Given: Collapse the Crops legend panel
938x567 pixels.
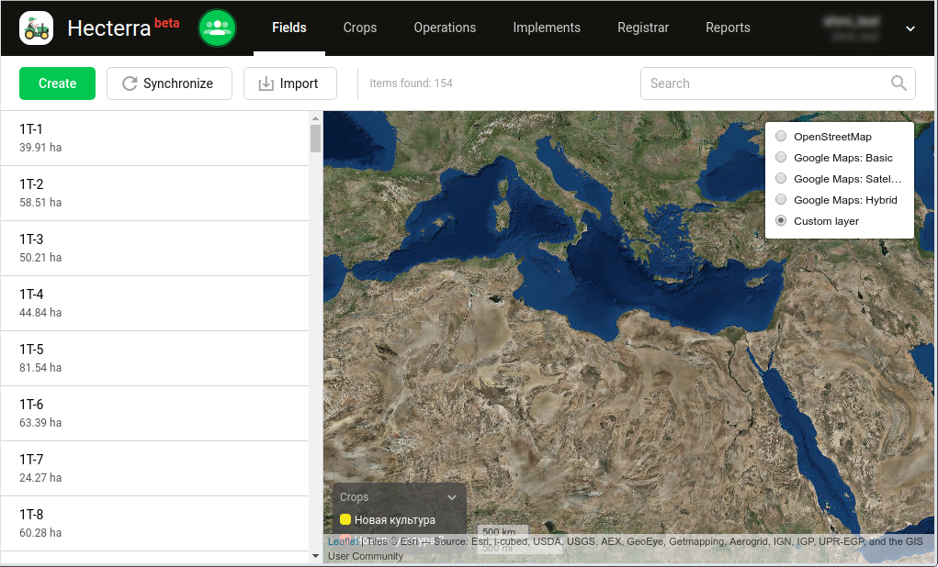Looking at the screenshot, I should pos(451,497).
